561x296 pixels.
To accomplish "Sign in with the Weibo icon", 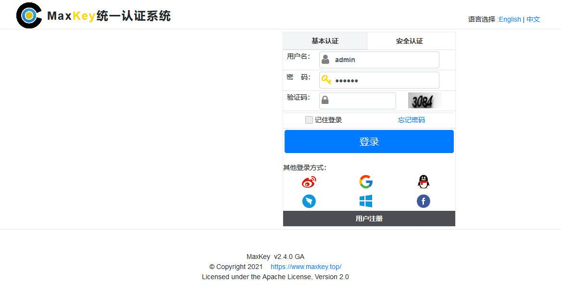I will pos(309,182).
